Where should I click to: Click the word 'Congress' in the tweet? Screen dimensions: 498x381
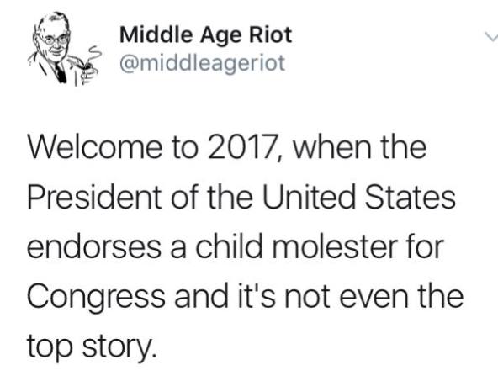(x=96, y=296)
